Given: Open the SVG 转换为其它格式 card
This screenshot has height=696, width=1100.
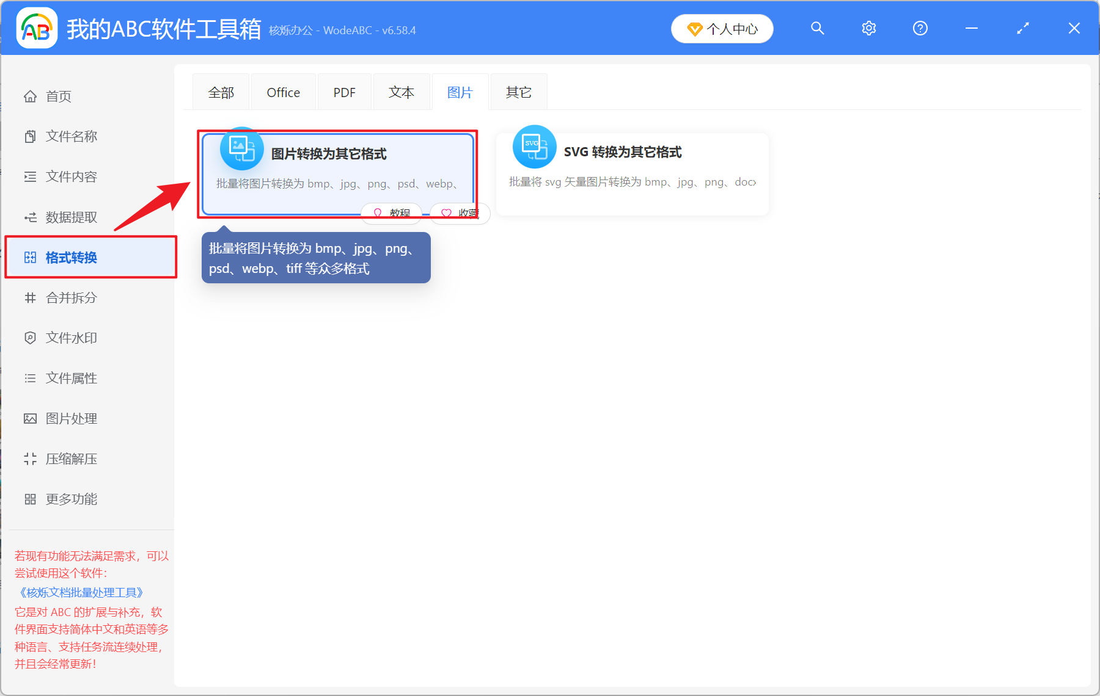Looking at the screenshot, I should click(x=632, y=173).
